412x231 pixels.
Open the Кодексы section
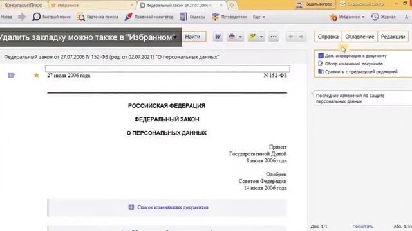192,17
